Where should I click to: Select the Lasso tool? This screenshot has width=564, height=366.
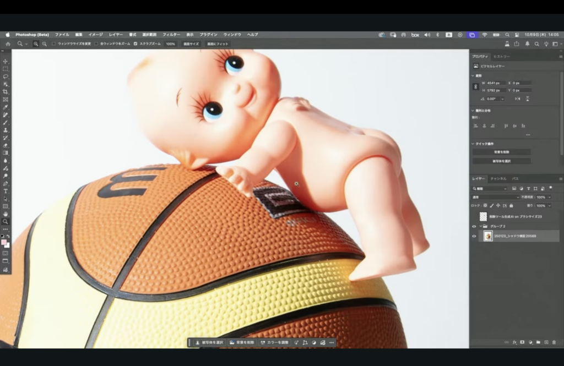pos(6,77)
